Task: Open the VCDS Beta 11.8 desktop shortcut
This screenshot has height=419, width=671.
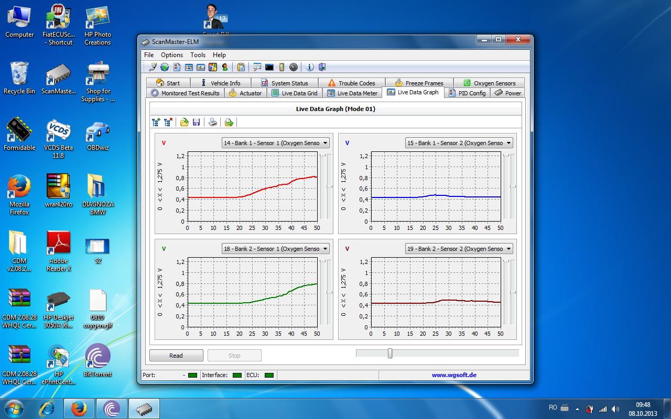Action: [x=58, y=139]
